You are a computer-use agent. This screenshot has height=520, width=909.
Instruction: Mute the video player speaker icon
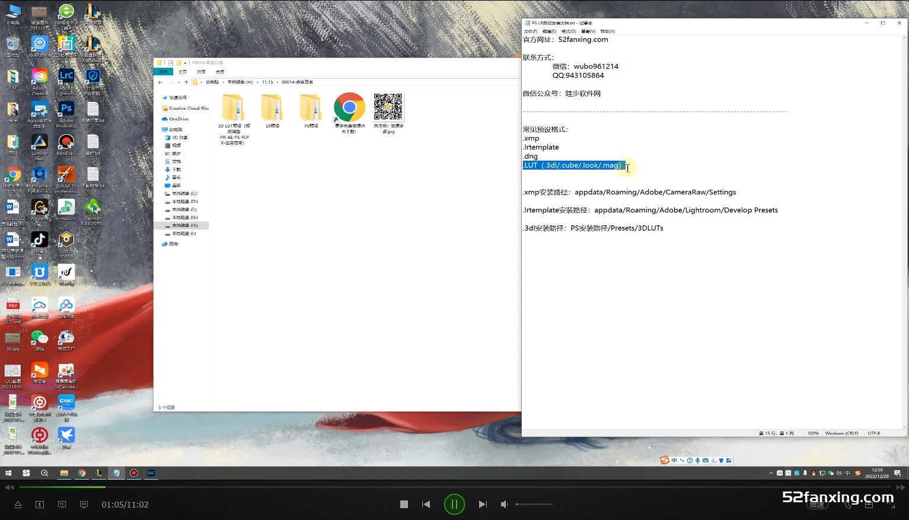(504, 505)
